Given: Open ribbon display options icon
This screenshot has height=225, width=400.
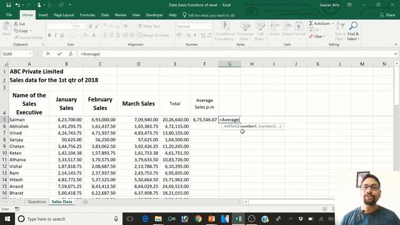Looking at the screenshot, I should (349, 5).
